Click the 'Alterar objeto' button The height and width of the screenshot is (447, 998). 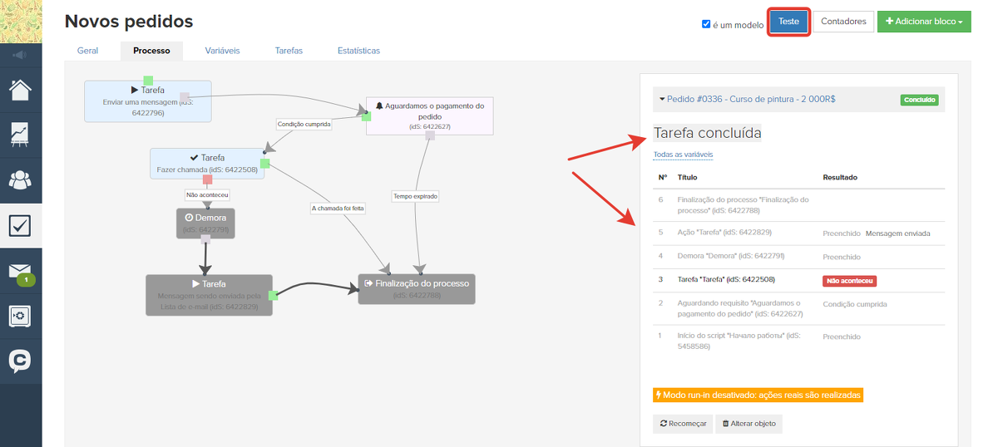[748, 424]
